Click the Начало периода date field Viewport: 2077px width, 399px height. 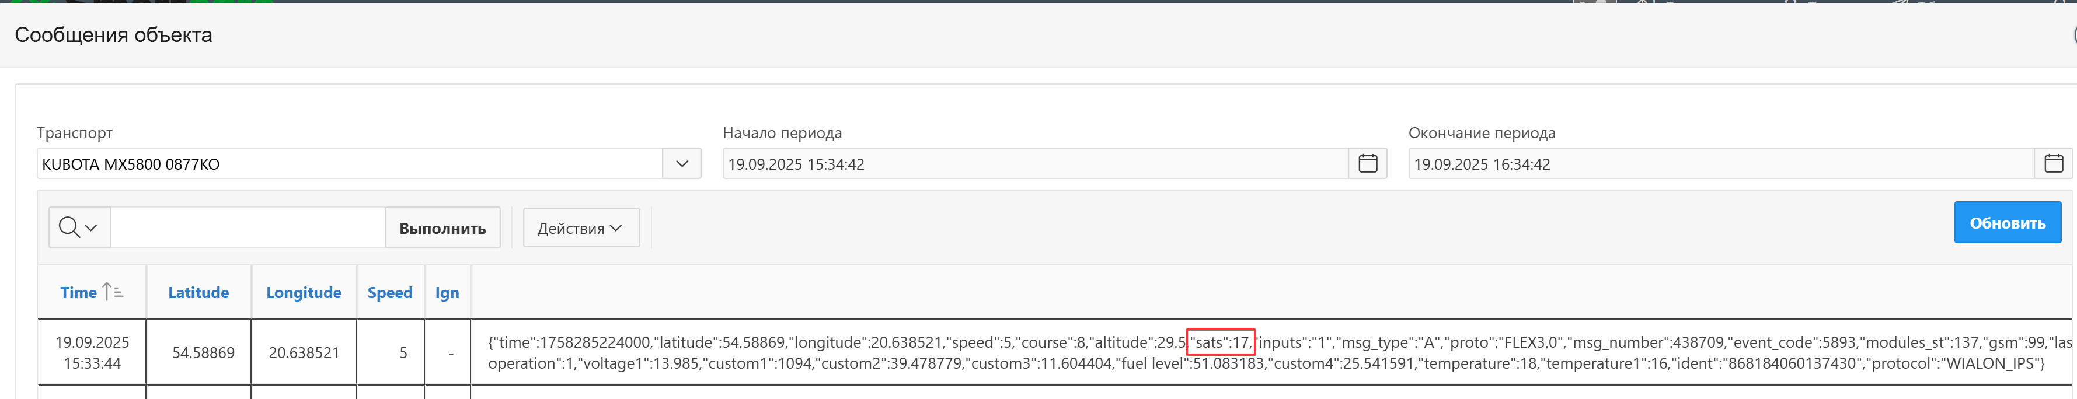[x=1034, y=164]
